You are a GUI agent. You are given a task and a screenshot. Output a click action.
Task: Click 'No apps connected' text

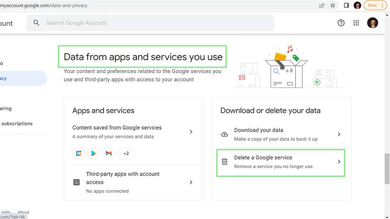(x=107, y=191)
